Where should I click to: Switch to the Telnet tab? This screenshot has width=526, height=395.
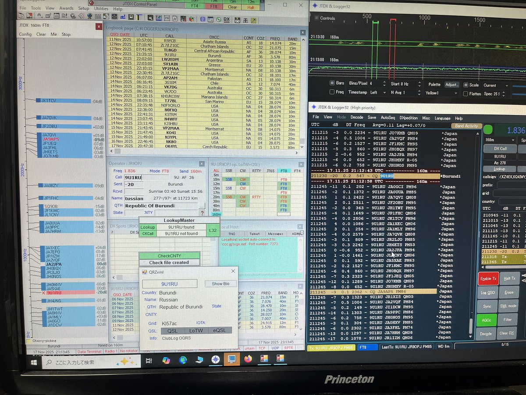click(x=254, y=233)
